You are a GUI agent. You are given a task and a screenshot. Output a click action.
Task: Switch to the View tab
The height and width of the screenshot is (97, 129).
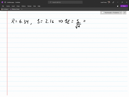(34, 6)
